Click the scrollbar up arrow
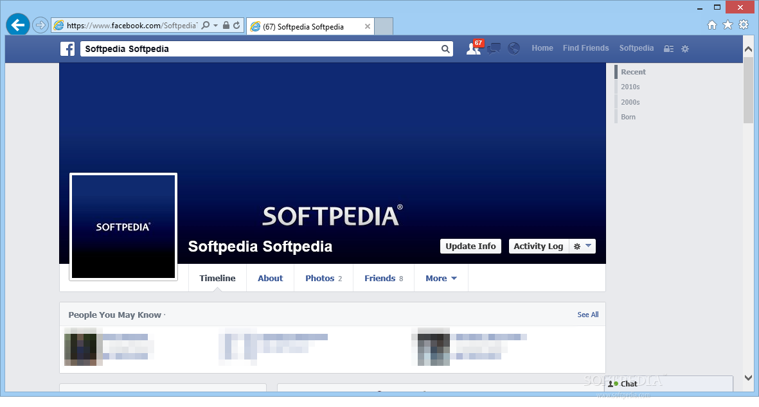This screenshot has height=407, width=759. [748, 49]
